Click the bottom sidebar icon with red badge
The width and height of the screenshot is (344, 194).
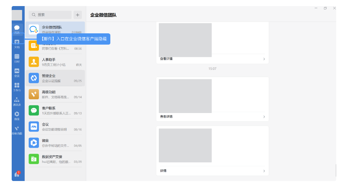click(x=17, y=174)
